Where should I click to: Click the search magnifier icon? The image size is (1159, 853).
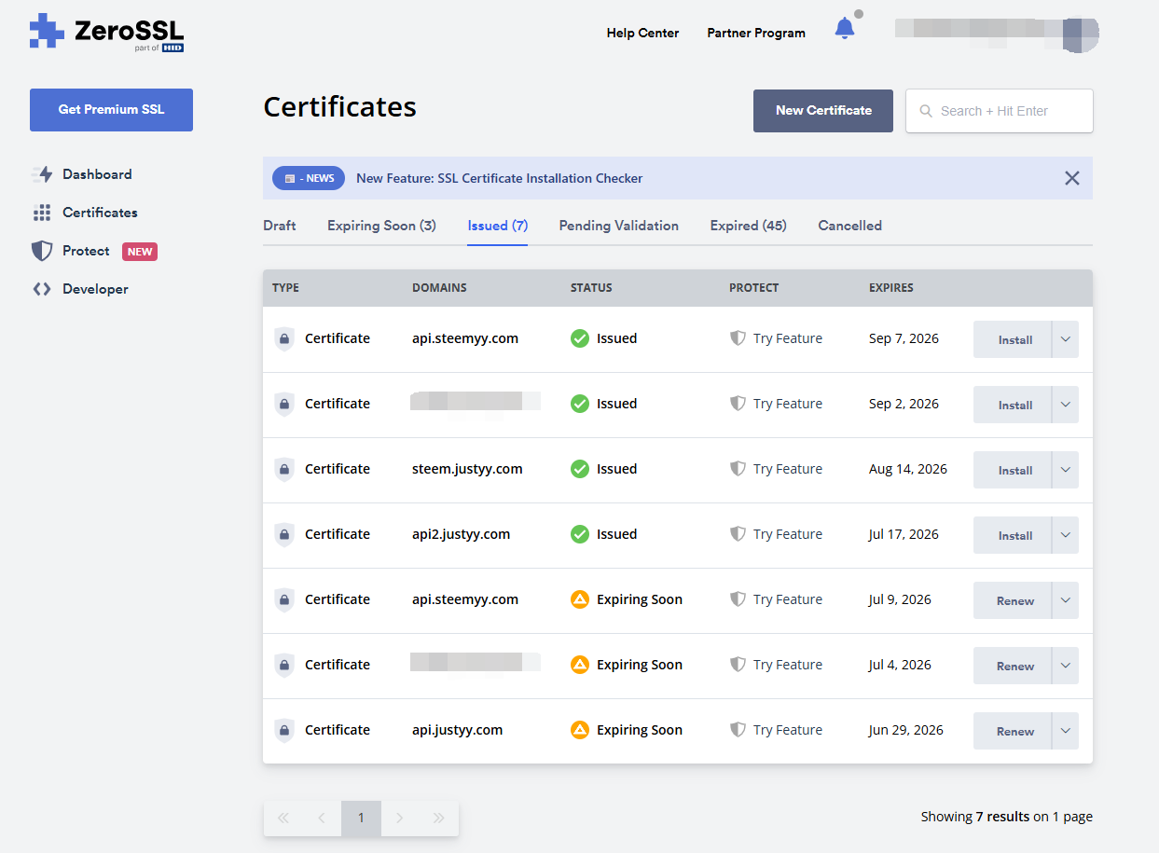pyautogui.click(x=926, y=111)
